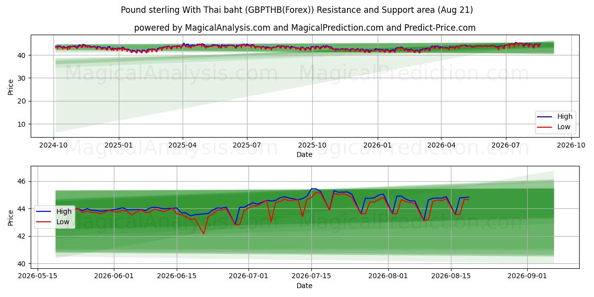594x297 pixels.
Task: Click the '2026-04' date tick label
Action: (x=441, y=145)
